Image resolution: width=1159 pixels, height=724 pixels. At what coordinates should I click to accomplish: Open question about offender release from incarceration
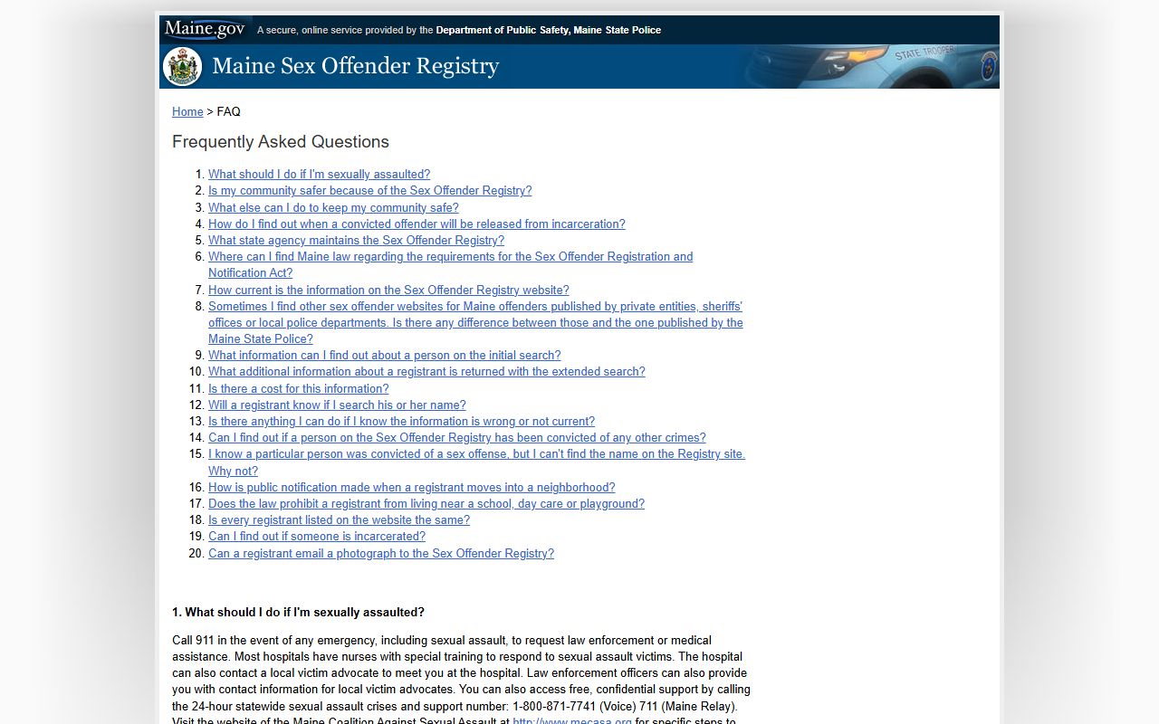click(417, 224)
